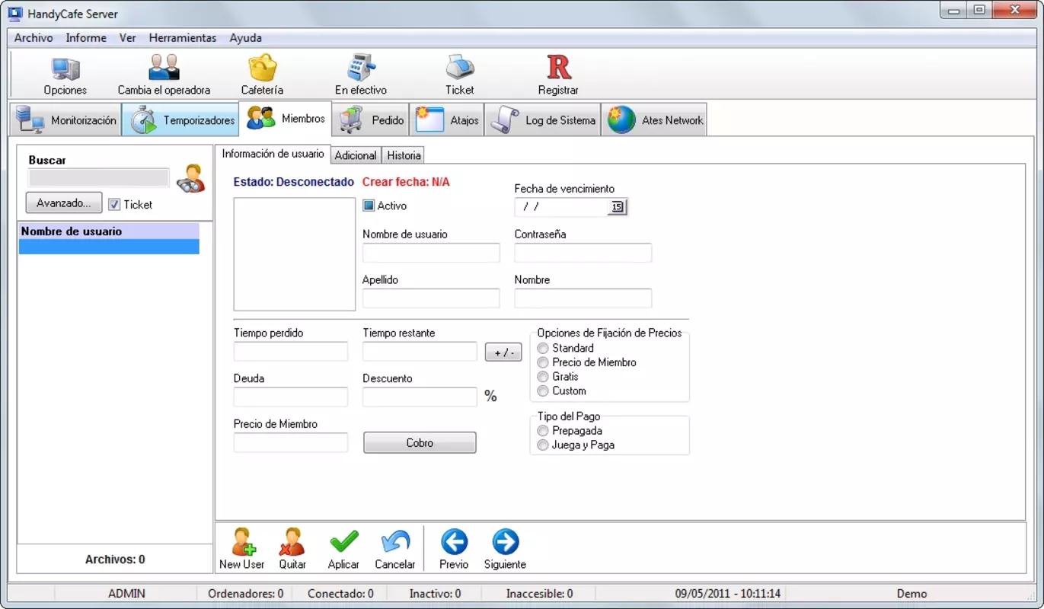
Task: Click the HandyCafe Server title bar icon
Action: pos(14,14)
